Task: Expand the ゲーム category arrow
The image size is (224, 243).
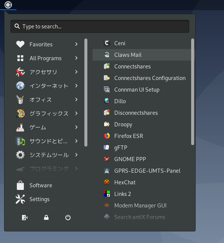Action: click(x=76, y=127)
